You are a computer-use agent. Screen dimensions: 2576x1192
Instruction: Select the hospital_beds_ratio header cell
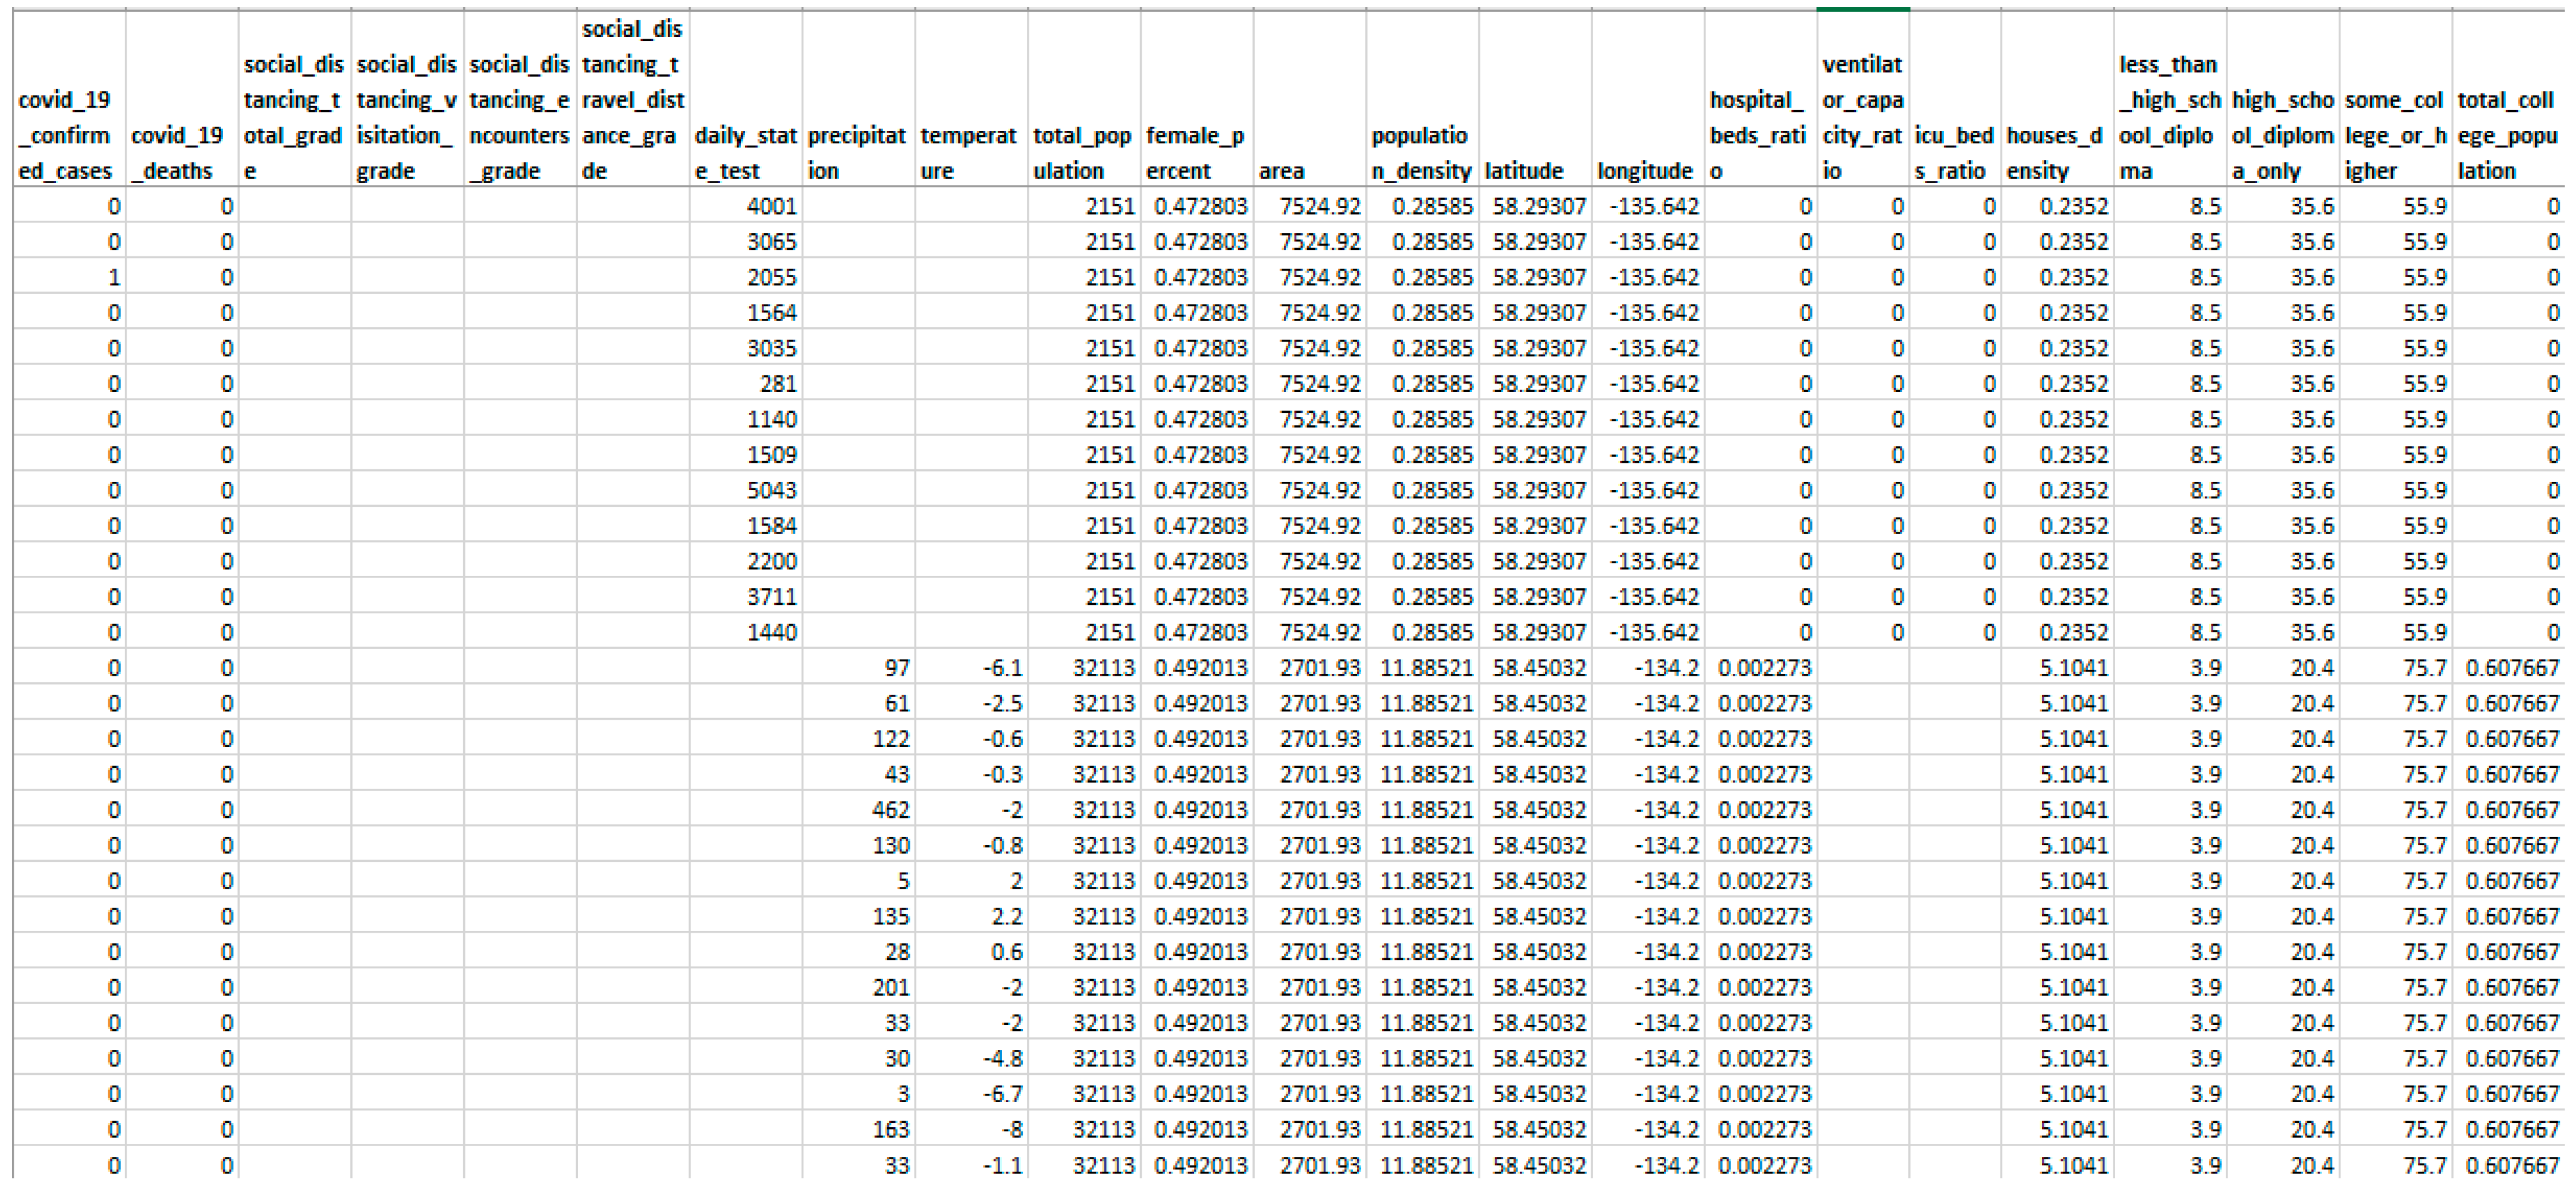click(1759, 135)
